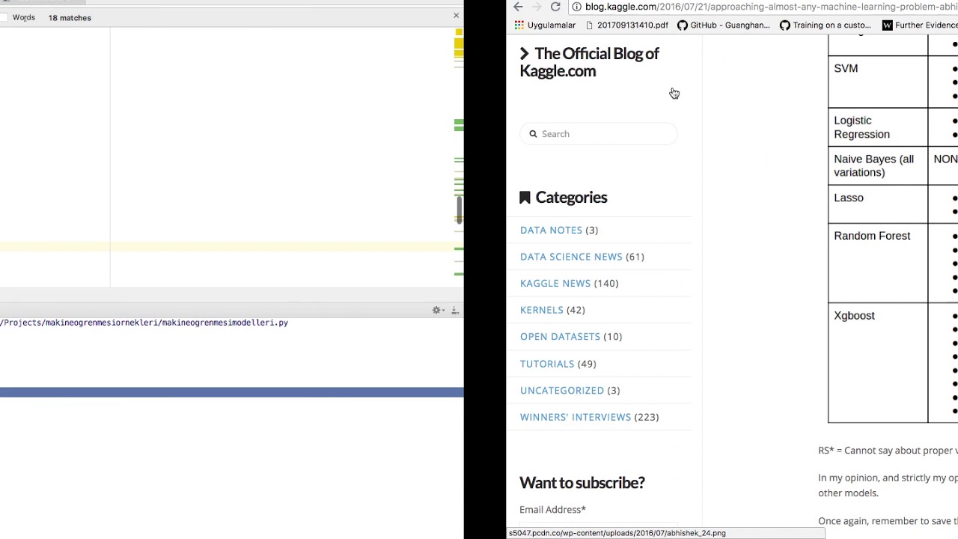Screen dimensions: 958x539
Task: Open the GitHub - Guanghan bookmark
Action: click(723, 25)
